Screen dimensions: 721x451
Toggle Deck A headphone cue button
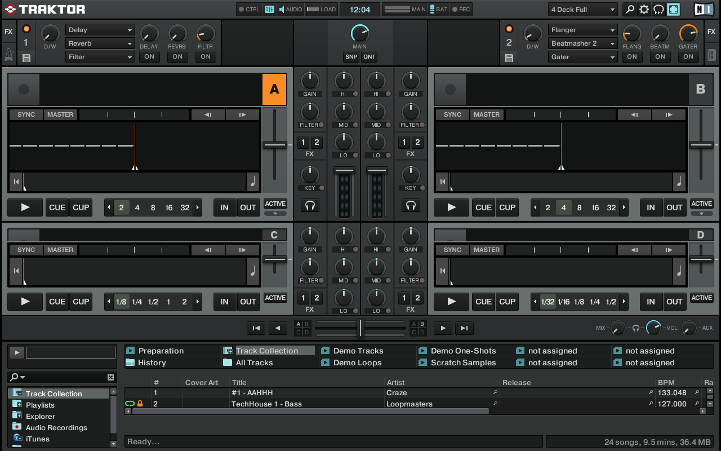tap(310, 206)
